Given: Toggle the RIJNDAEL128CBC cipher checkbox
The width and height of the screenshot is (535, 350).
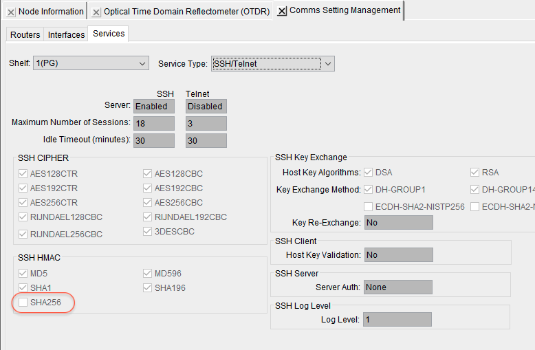Looking at the screenshot, I should [23, 217].
